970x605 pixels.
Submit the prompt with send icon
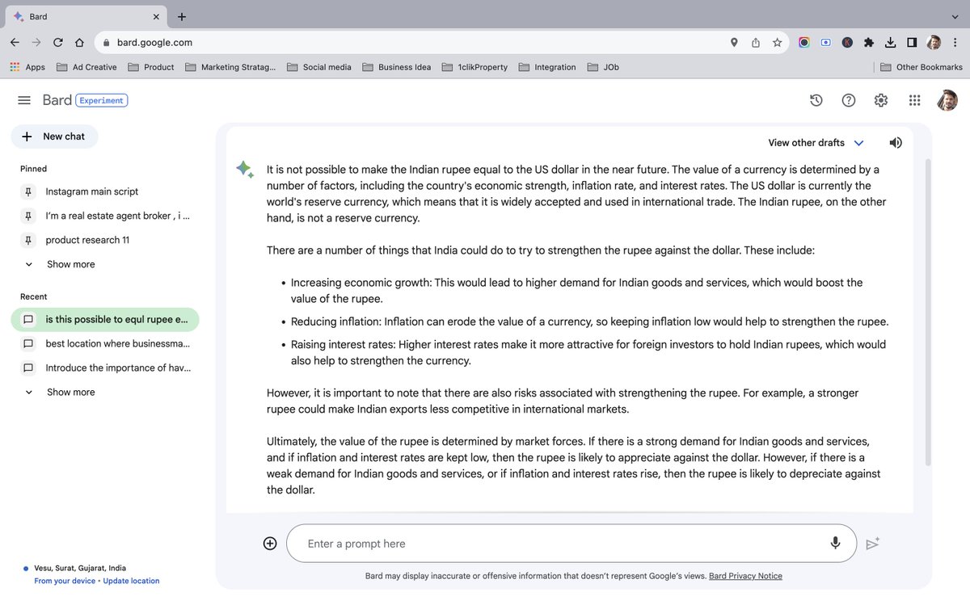tap(872, 544)
